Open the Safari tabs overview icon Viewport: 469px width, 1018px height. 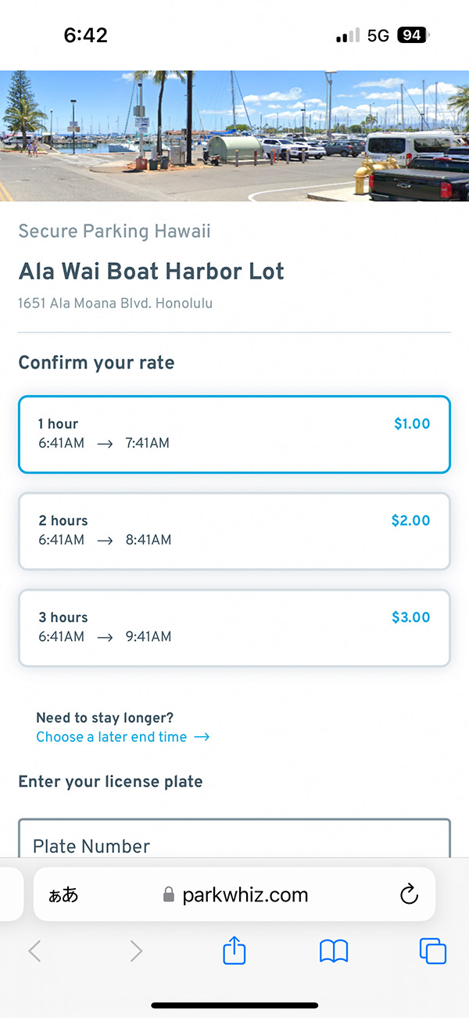click(x=433, y=951)
